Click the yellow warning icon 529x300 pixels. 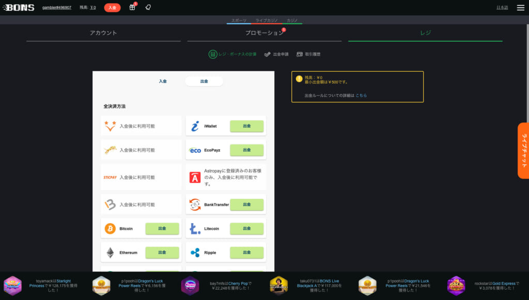[x=299, y=78]
